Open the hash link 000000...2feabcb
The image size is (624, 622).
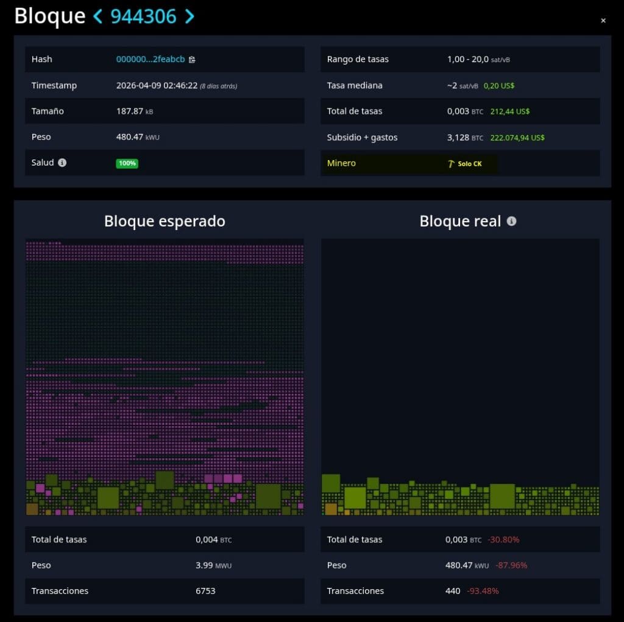(x=150, y=60)
